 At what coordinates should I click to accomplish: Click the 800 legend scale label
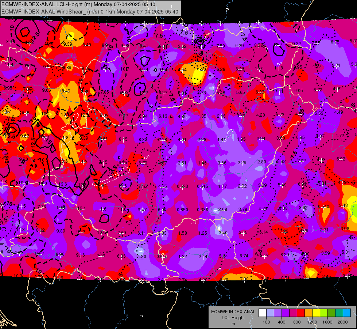297,322
